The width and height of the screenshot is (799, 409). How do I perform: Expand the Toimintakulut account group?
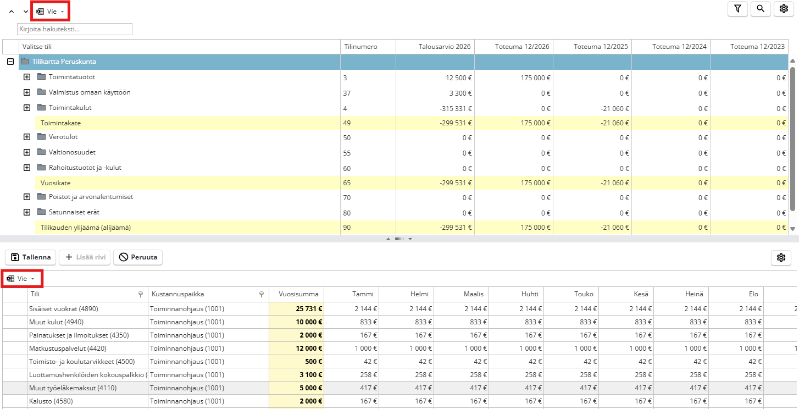(26, 108)
